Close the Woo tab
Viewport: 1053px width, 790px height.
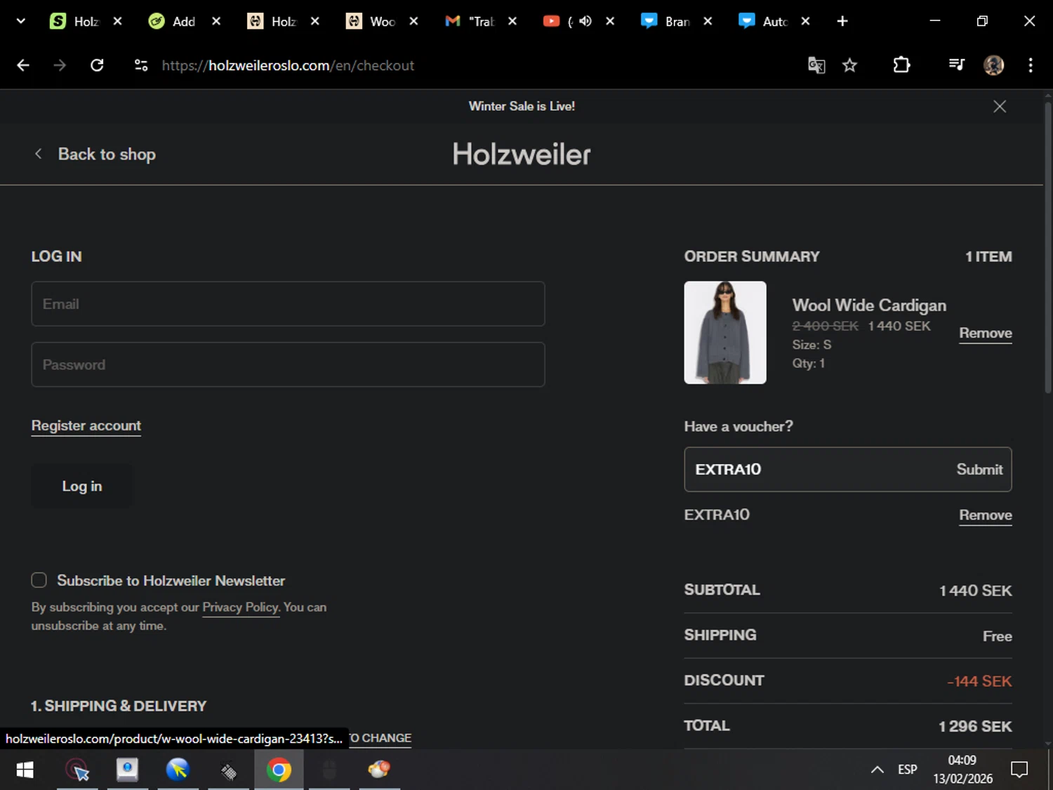[413, 21]
